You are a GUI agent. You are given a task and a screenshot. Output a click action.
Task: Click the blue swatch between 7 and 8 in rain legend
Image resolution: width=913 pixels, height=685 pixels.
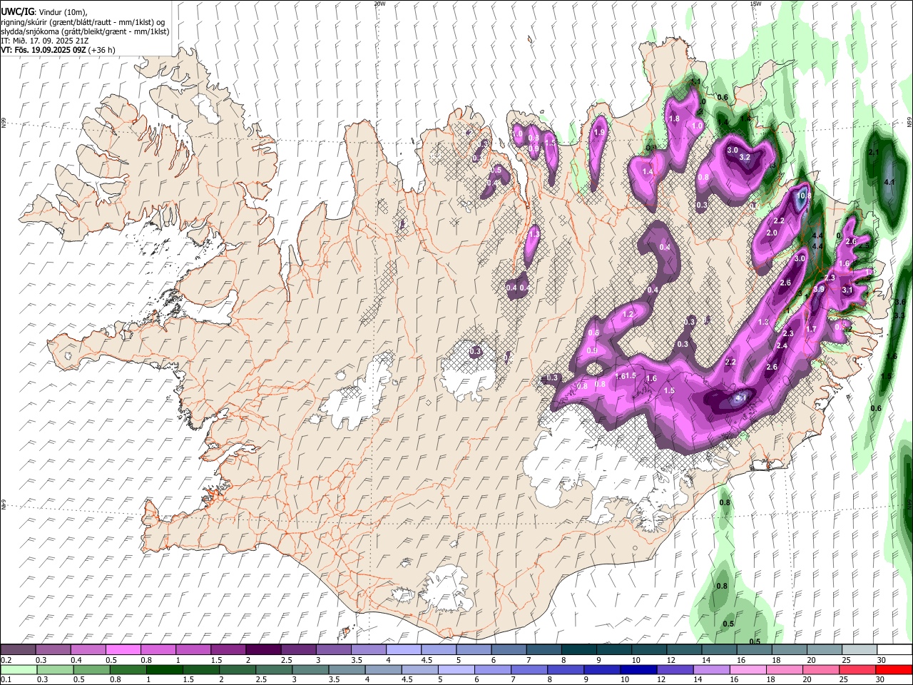click(x=529, y=669)
